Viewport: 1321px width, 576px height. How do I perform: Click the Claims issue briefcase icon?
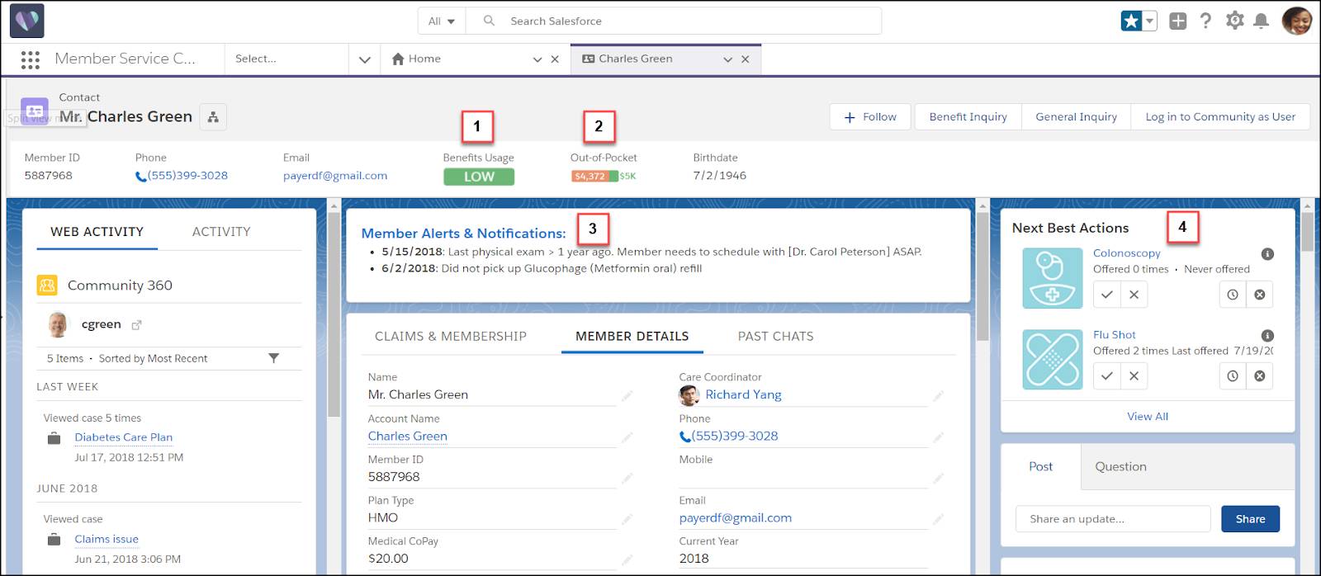click(54, 540)
